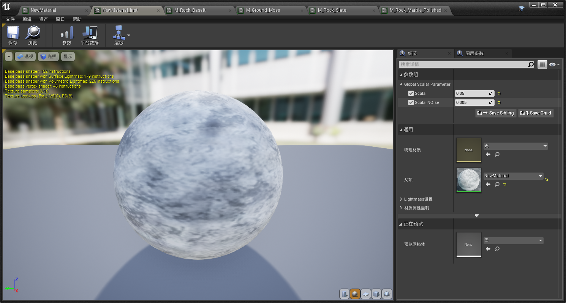
Task: Click the 物理材质 None thumbnail
Action: click(x=468, y=150)
